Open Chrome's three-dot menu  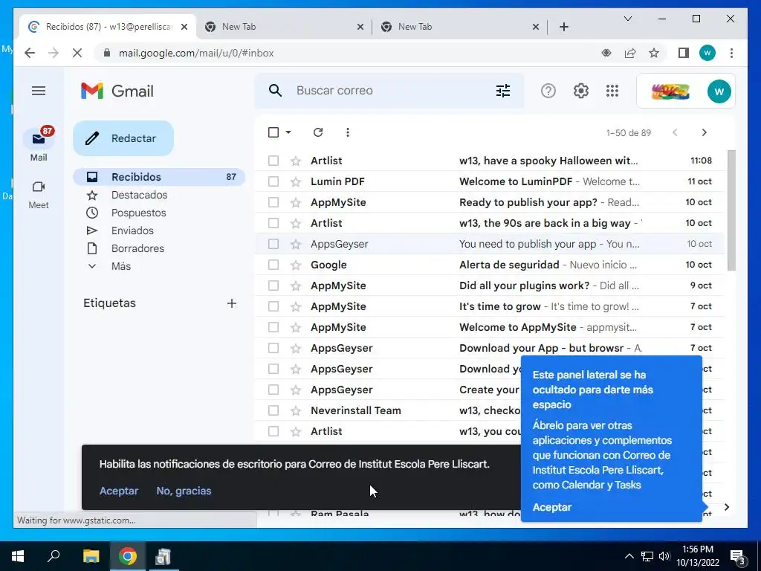731,53
